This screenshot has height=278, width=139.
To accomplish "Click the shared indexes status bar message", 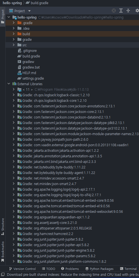I will pyautogui.click(x=73, y=274).
